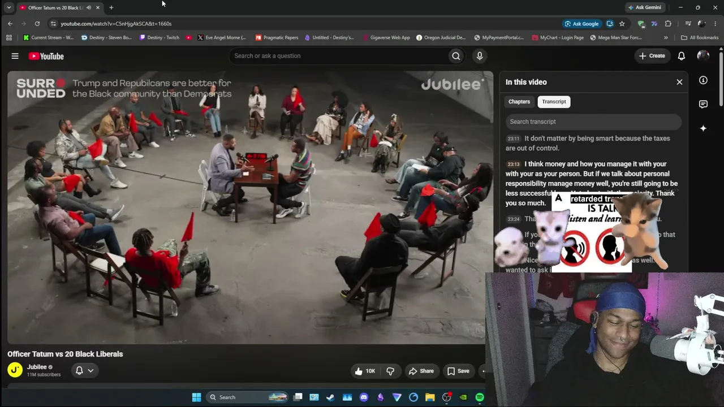The width and height of the screenshot is (724, 407).
Task: Open Mega Man Star Force bookmark
Action: [x=616, y=38]
